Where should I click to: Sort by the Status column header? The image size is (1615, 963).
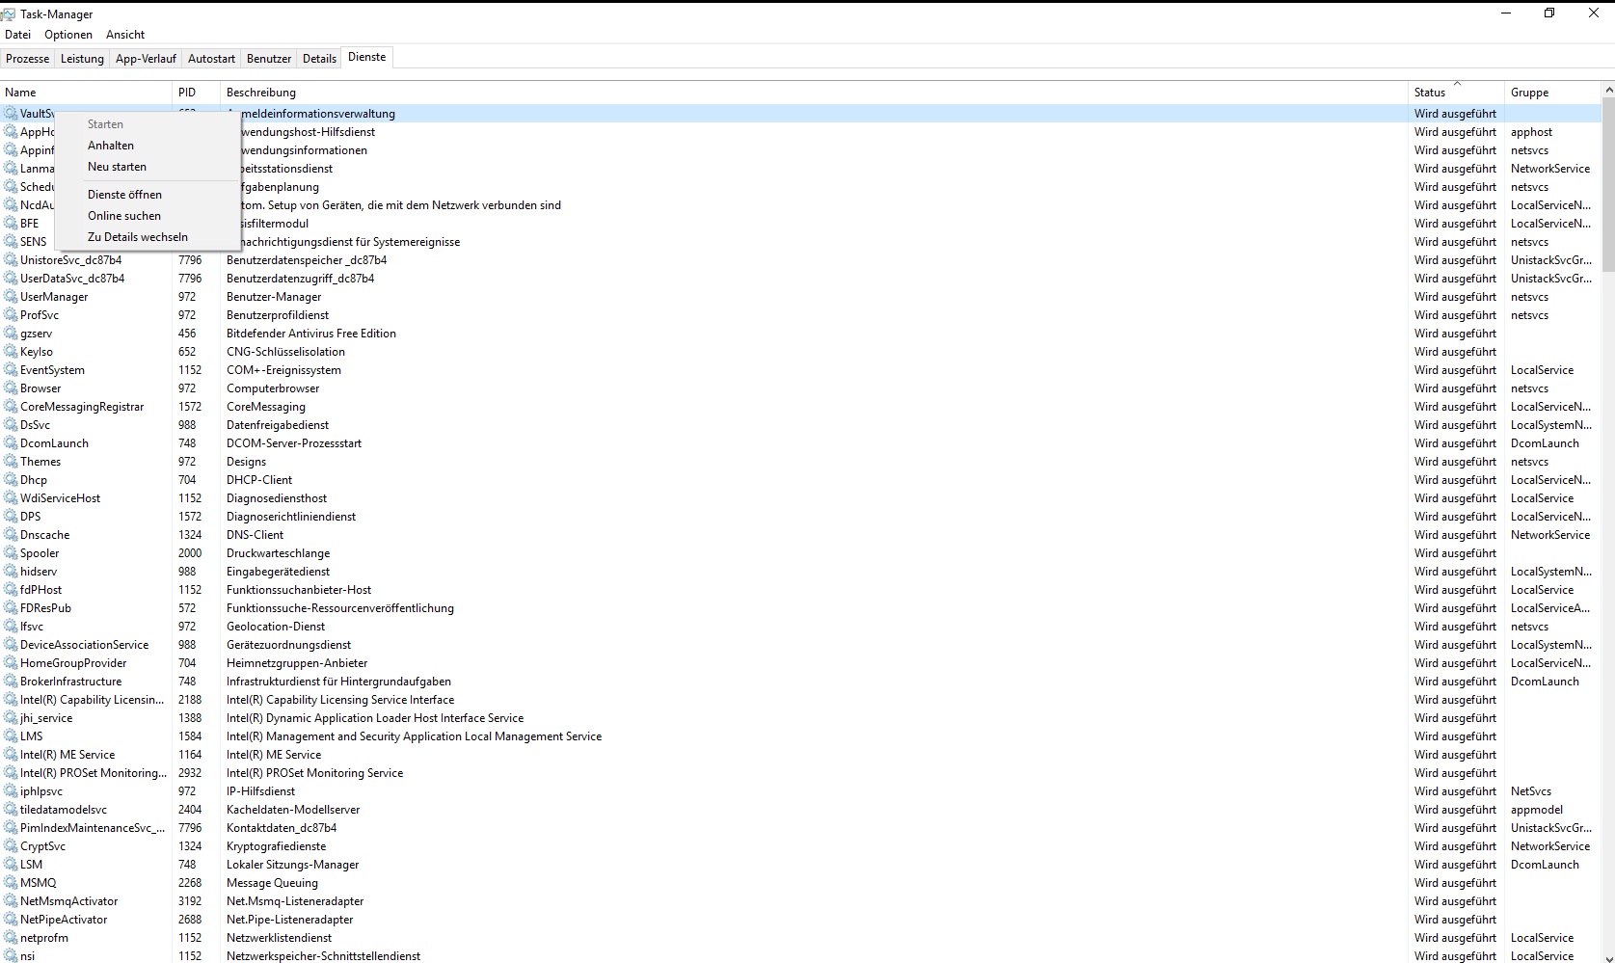[x=1457, y=93]
